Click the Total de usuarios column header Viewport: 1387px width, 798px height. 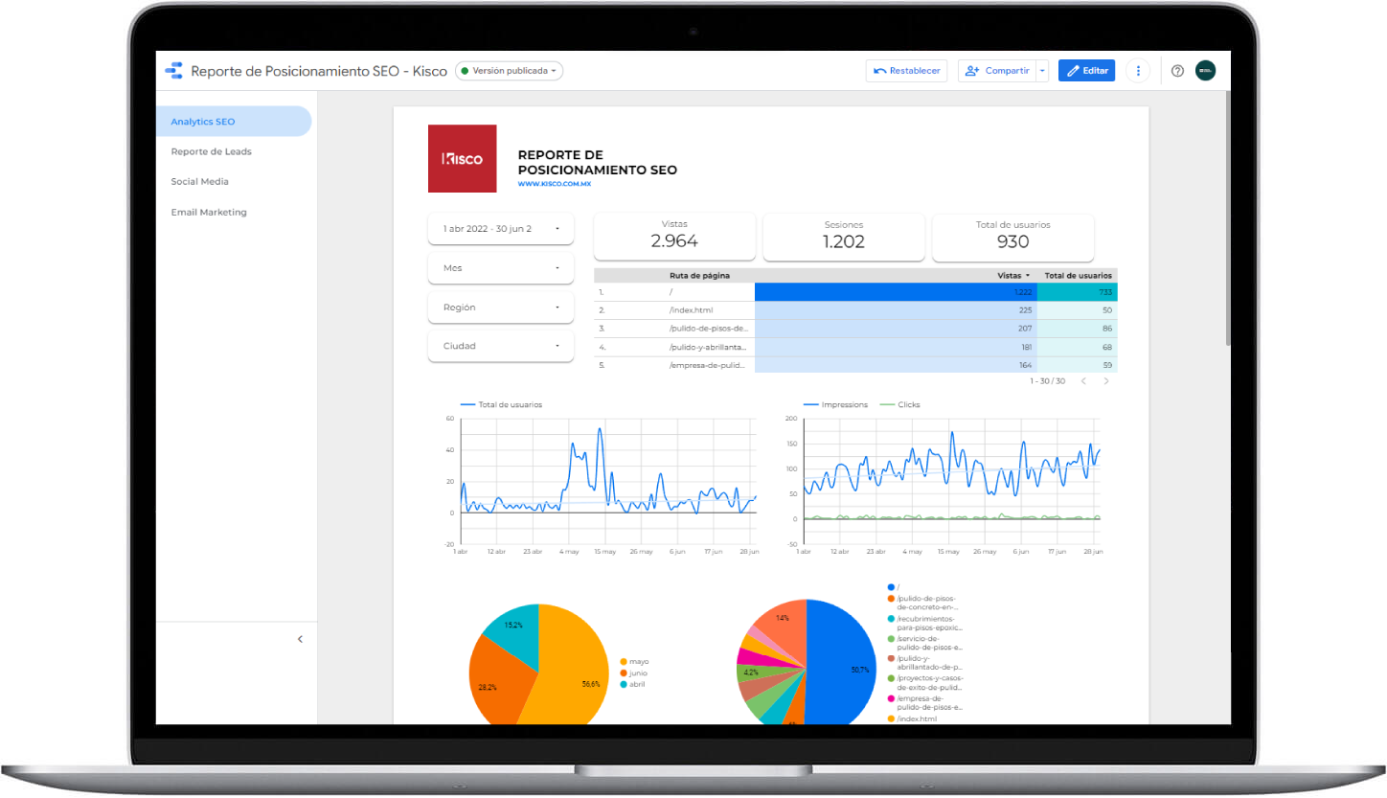(1078, 275)
